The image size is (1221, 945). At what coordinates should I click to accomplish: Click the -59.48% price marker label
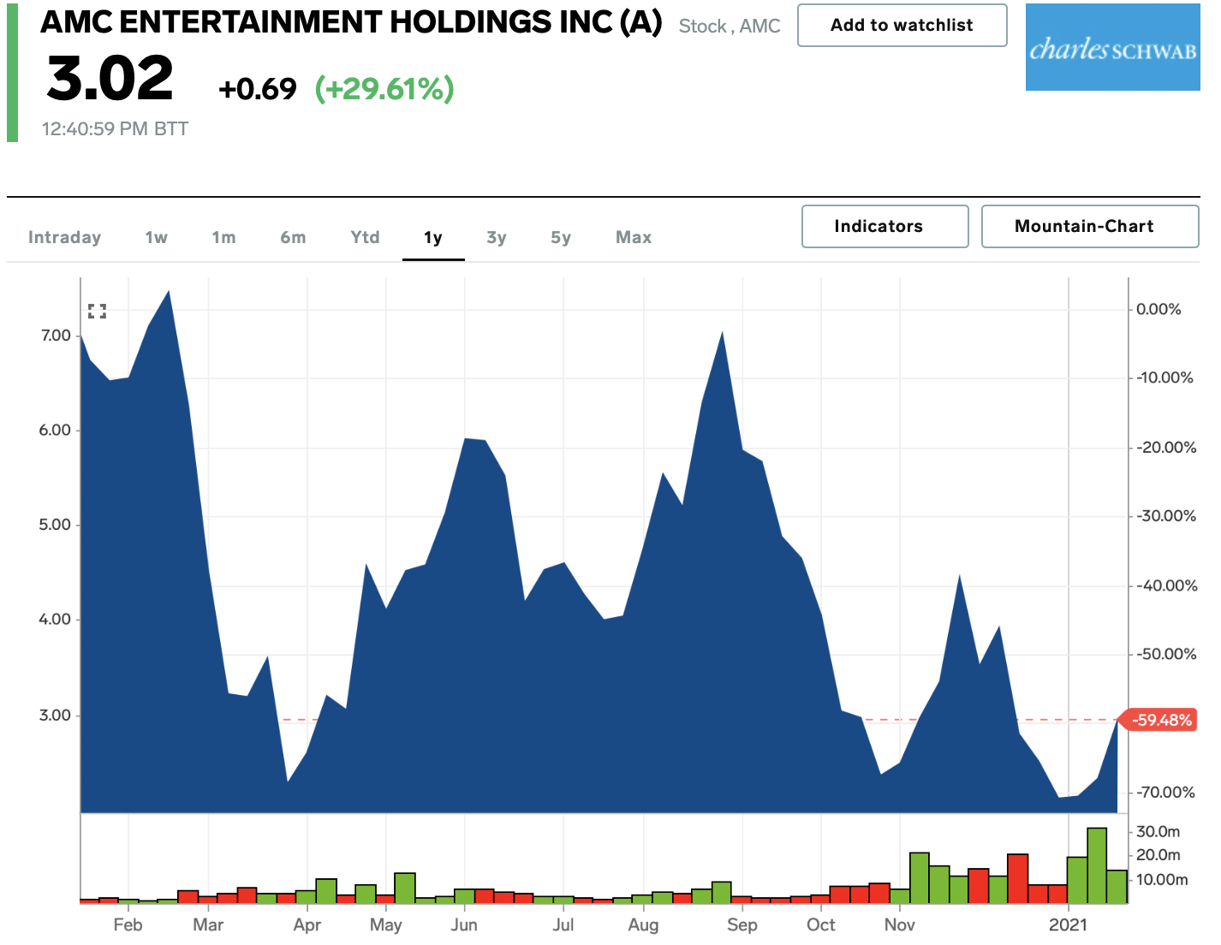coord(1160,720)
